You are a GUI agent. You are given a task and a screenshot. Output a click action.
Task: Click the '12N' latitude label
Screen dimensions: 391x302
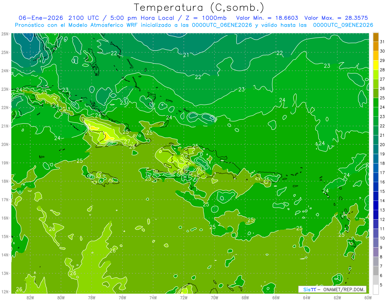tap(5, 292)
